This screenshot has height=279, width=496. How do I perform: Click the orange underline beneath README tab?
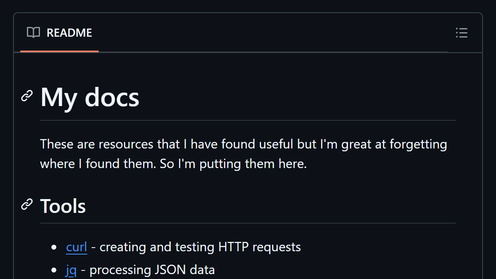coord(60,51)
